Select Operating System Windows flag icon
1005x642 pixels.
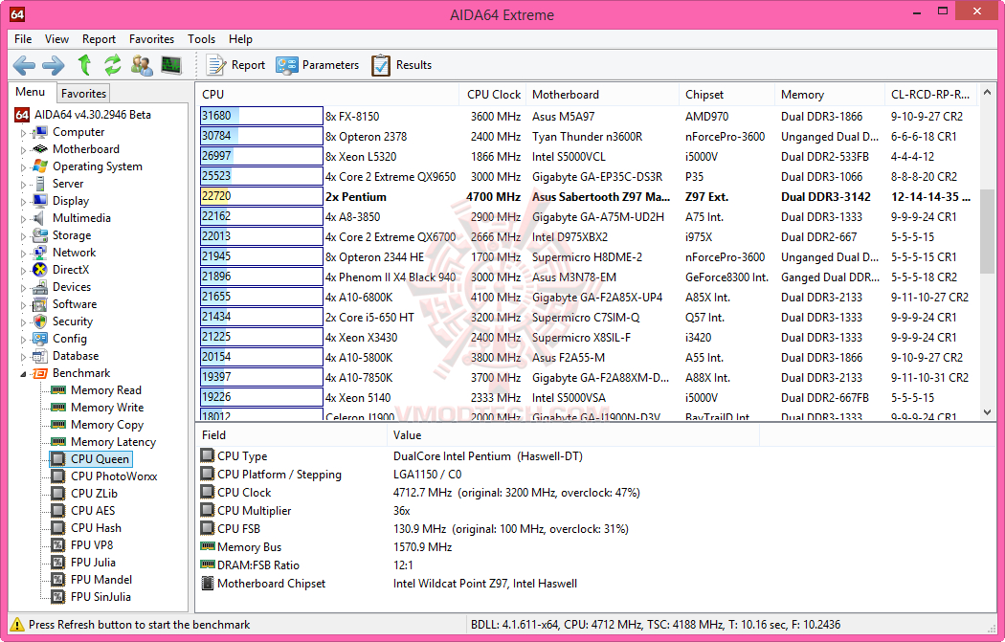coord(40,166)
